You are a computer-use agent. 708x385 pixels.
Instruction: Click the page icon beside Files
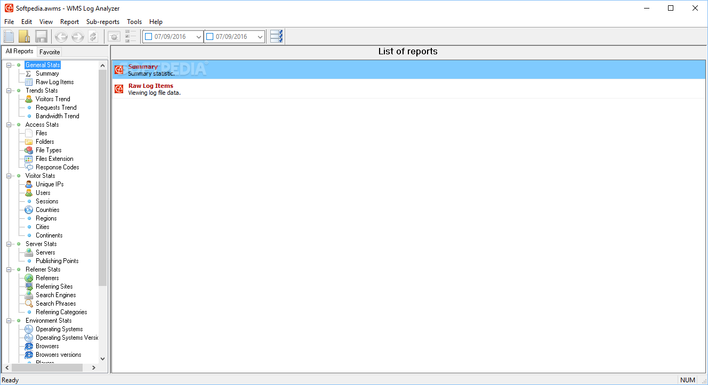(29, 133)
